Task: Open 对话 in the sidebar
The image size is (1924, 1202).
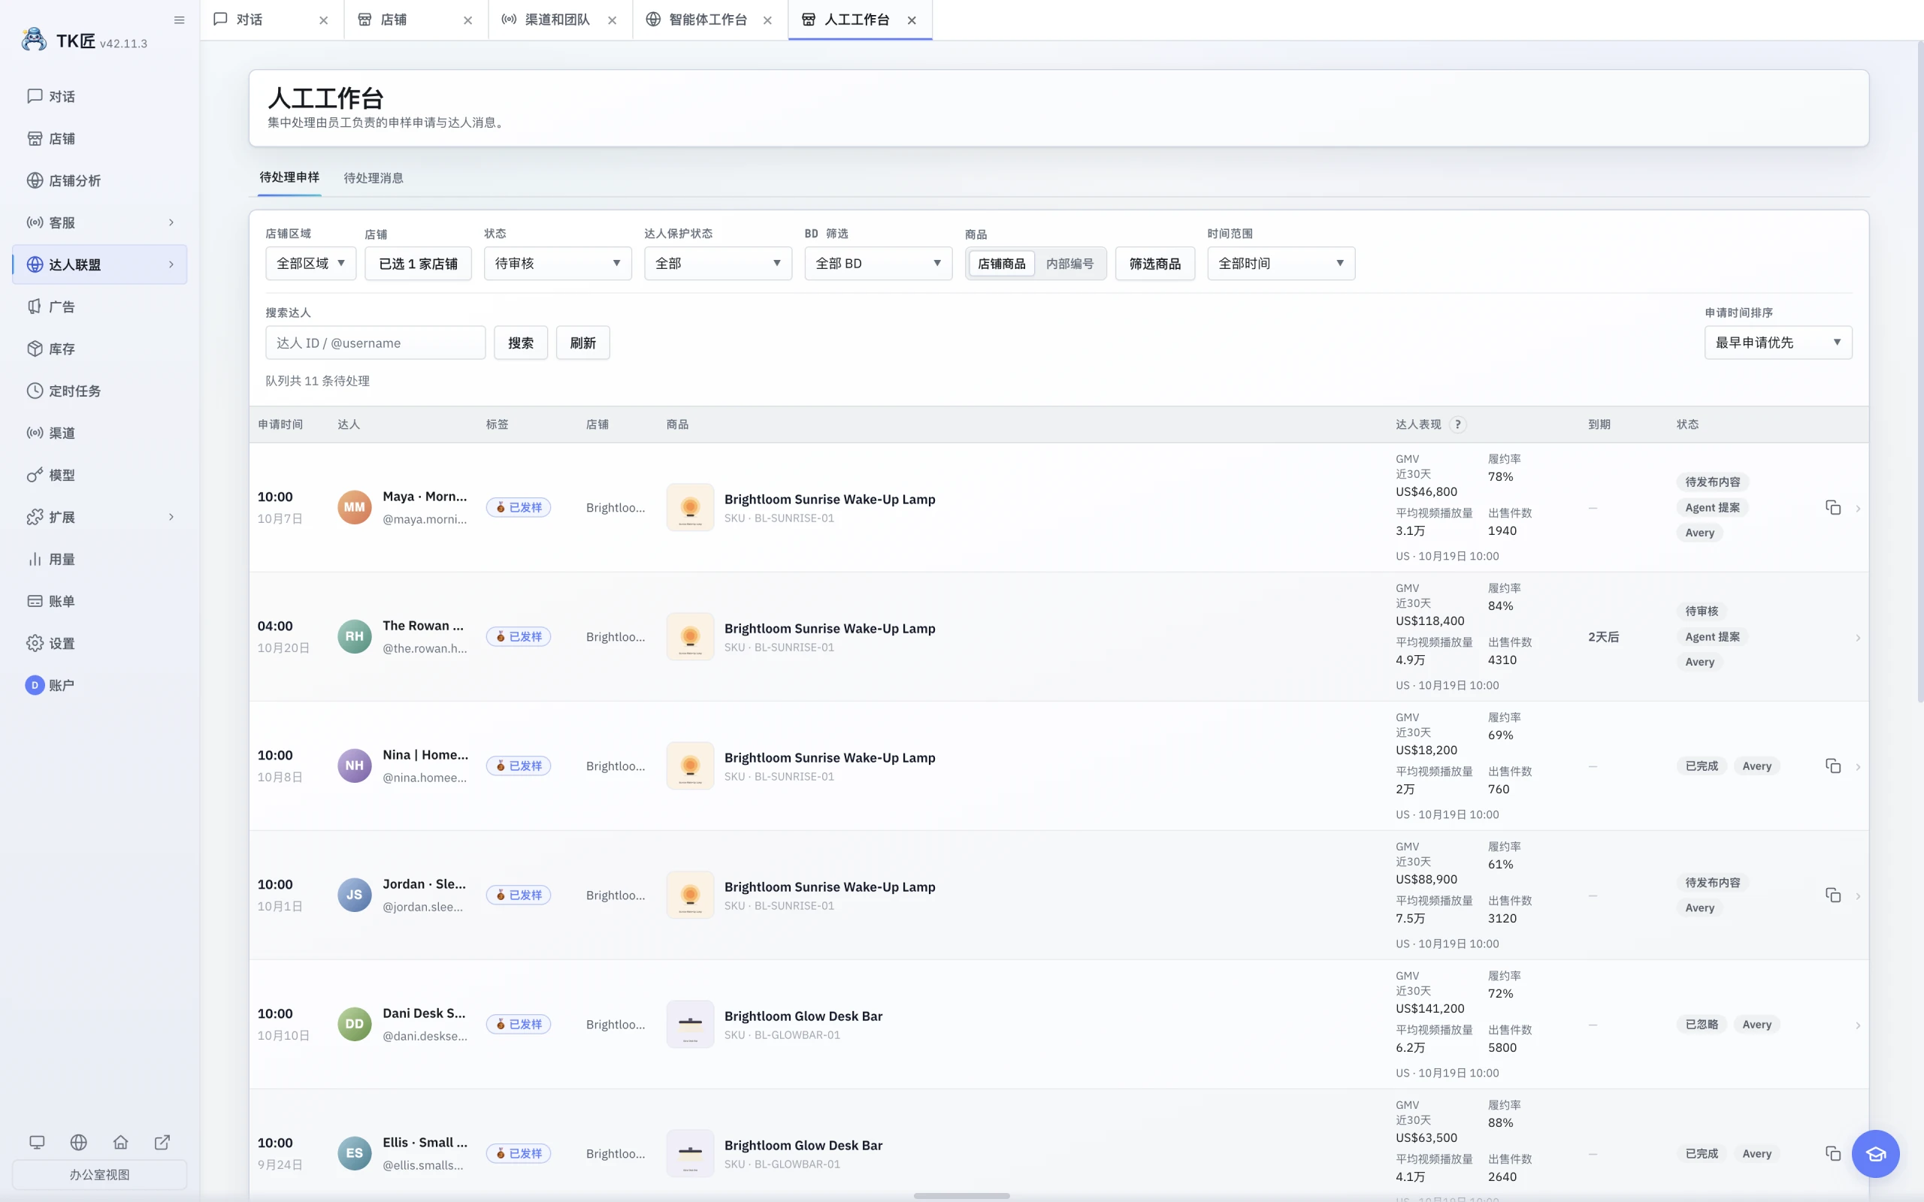Action: (x=99, y=96)
